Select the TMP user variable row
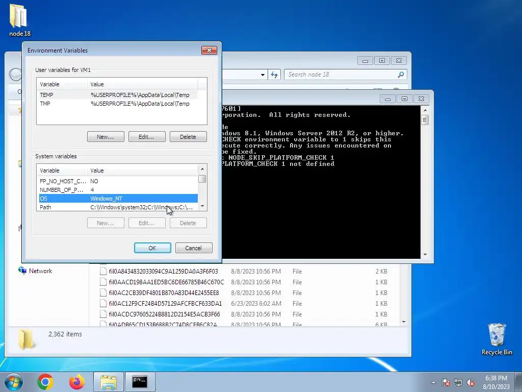The height and width of the screenshot is (392, 522). [x=118, y=104]
